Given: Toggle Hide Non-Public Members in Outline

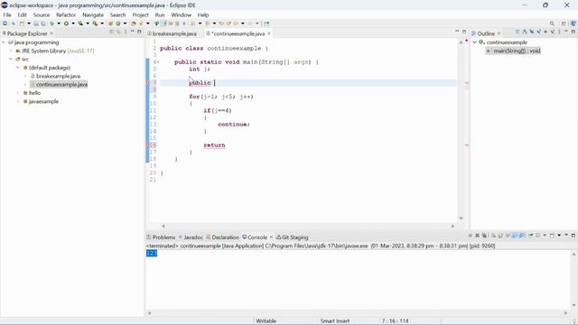Looking at the screenshot, I should (545, 32).
